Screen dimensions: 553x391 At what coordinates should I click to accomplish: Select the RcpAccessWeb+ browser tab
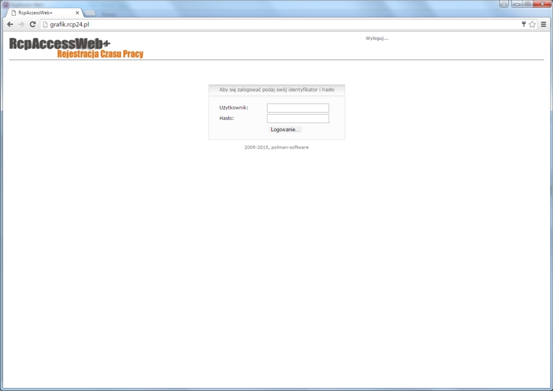coord(39,12)
